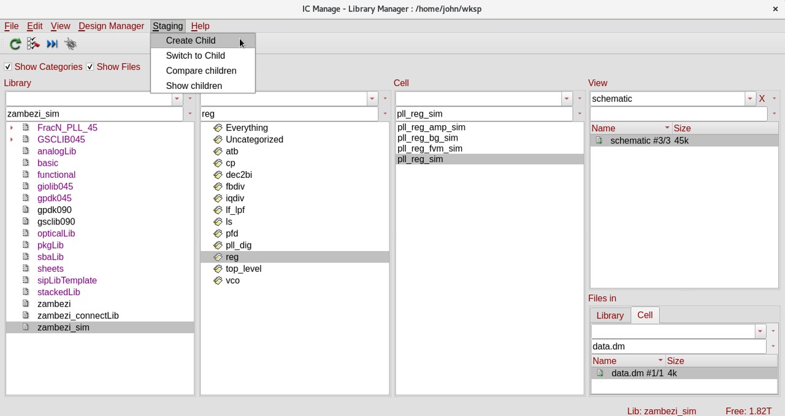Image resolution: width=785 pixels, height=416 pixels.
Task: Open the Design Manager menu
Action: tap(111, 26)
